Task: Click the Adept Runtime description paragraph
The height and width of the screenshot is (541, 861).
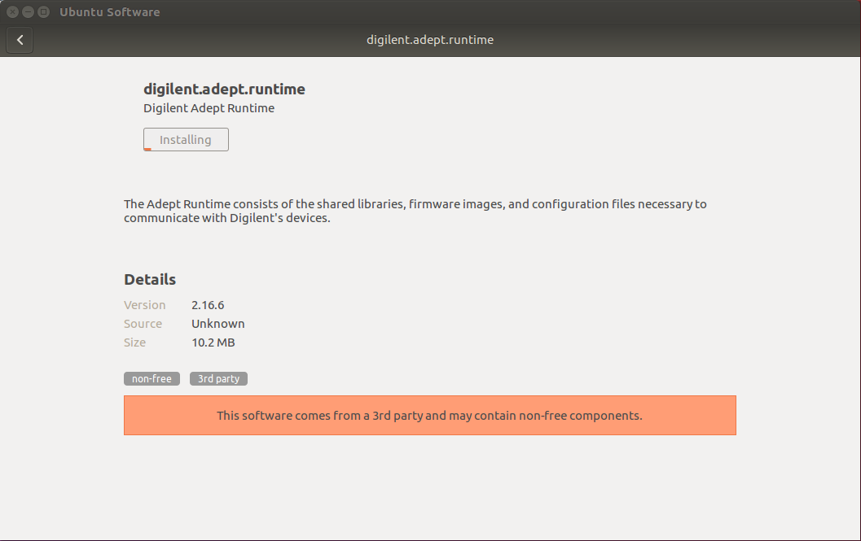Action: click(x=415, y=211)
